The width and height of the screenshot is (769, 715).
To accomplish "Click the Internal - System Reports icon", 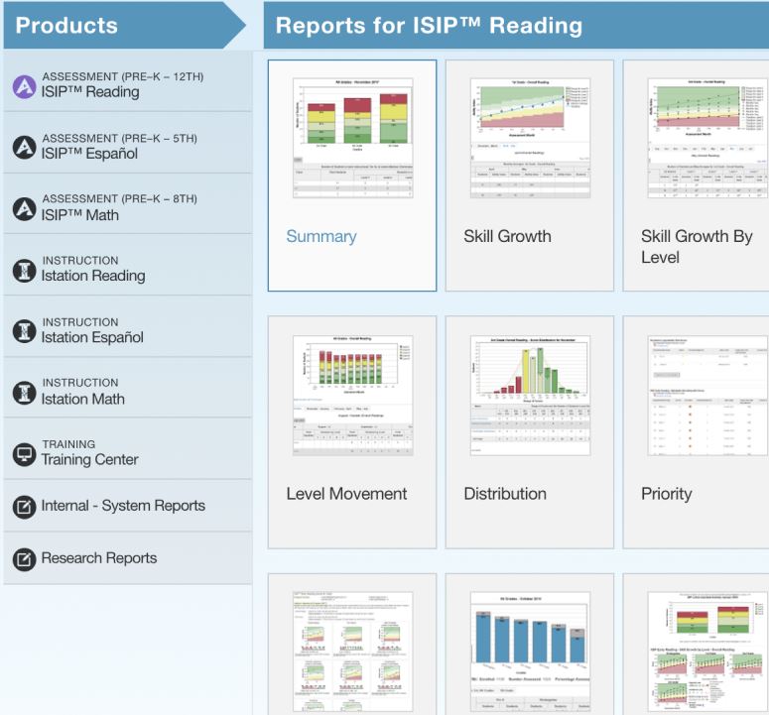I will [x=24, y=506].
